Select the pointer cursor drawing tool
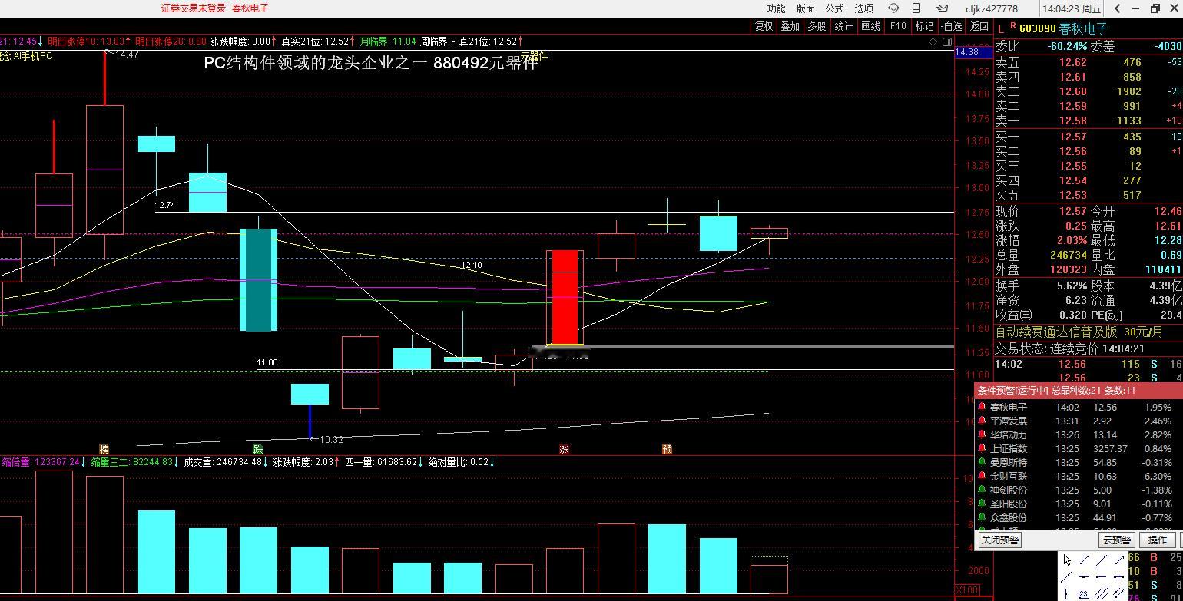This screenshot has width=1183, height=601. (1067, 560)
